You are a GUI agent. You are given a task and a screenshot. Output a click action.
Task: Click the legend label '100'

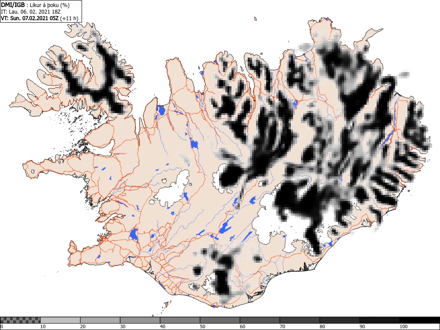403,326
